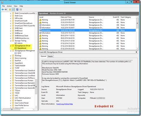Screen dimensions: 141x116
Task: Switch to the General tab
Action: (43, 56)
